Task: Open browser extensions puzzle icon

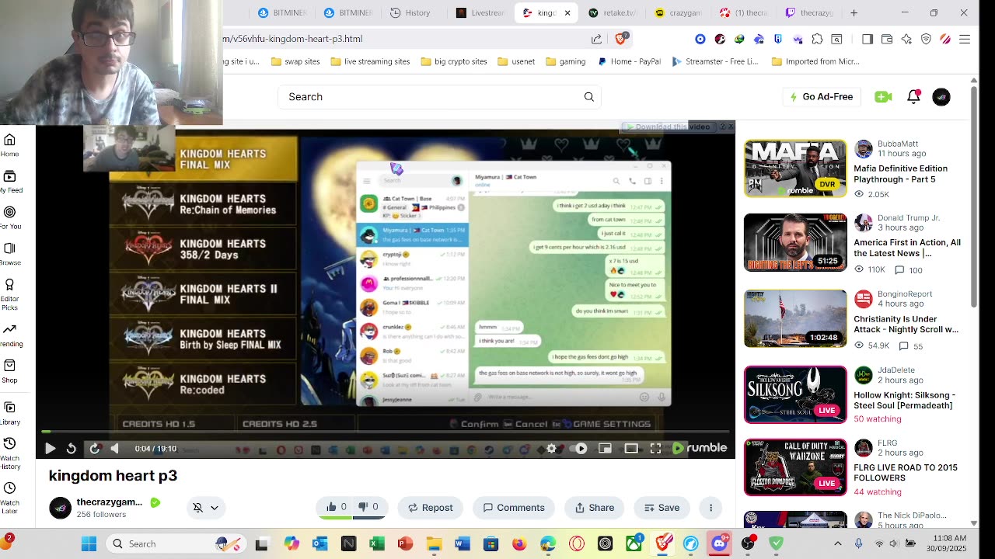Action: click(x=817, y=39)
